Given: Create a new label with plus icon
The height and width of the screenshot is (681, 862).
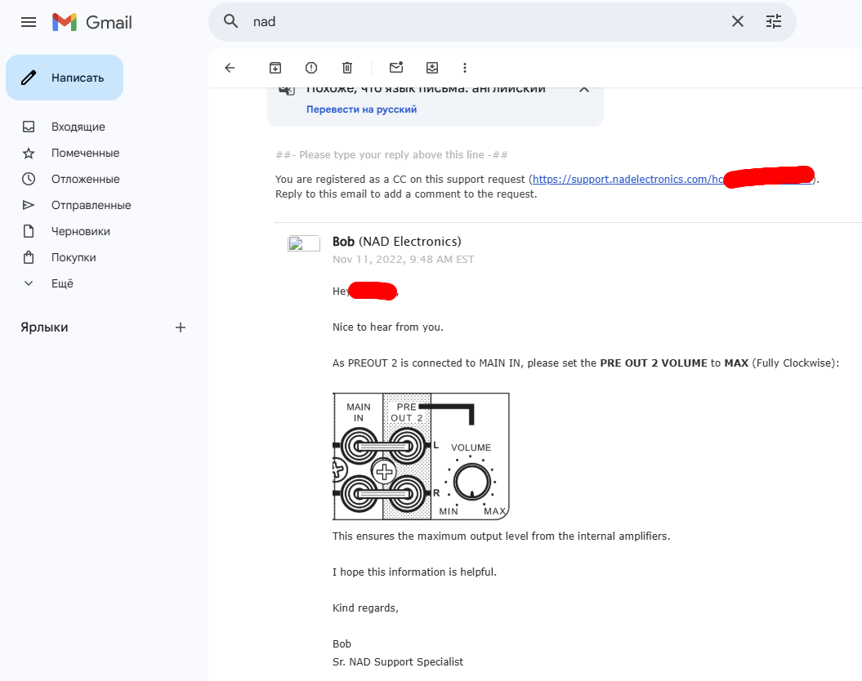Looking at the screenshot, I should [181, 327].
